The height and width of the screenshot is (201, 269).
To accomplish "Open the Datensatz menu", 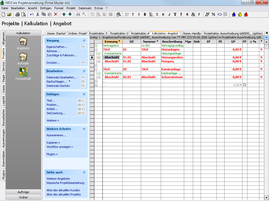I will click(x=85, y=8).
